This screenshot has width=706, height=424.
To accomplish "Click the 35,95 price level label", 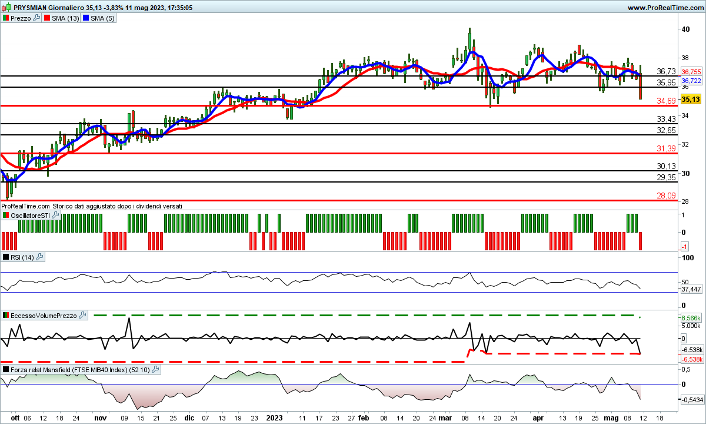I will (x=666, y=82).
